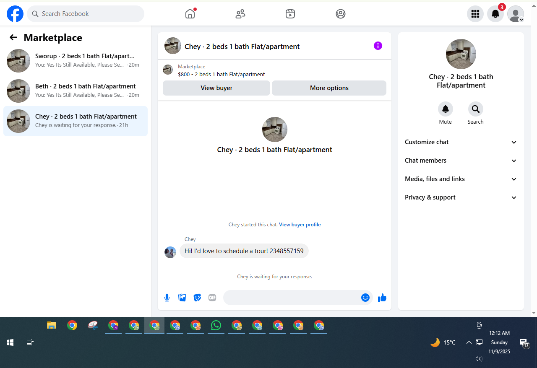Search in conversation magnifier icon

point(476,109)
